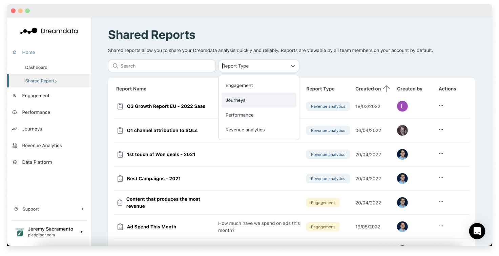Open Support in sidebar
Viewport: 499px width, 256px height.
(31, 209)
